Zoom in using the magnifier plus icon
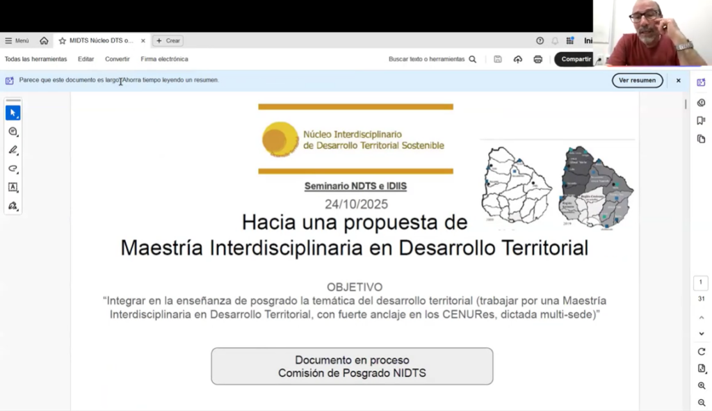This screenshot has height=411, width=712. click(x=701, y=385)
